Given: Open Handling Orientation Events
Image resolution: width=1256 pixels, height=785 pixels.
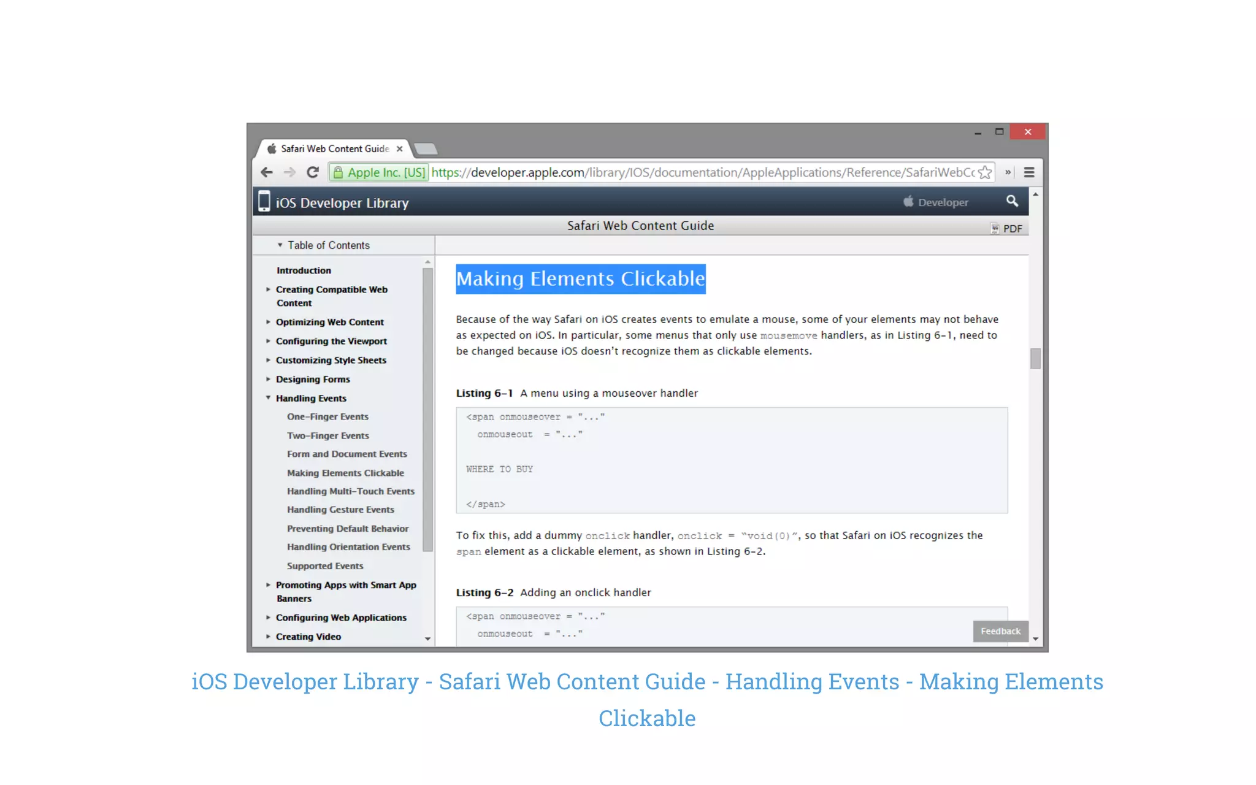Looking at the screenshot, I should pyautogui.click(x=348, y=547).
